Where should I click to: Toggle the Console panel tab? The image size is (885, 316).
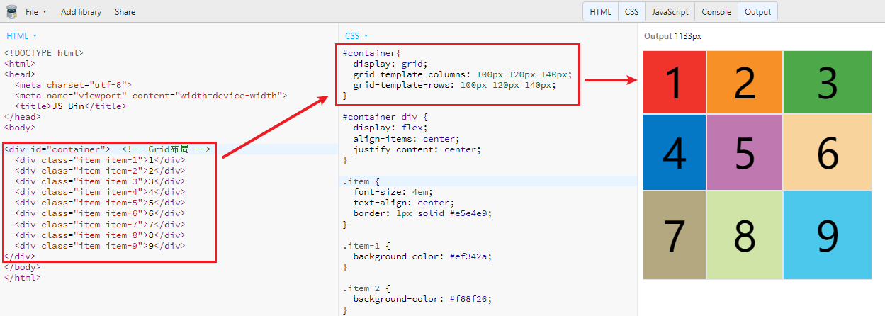pos(716,12)
